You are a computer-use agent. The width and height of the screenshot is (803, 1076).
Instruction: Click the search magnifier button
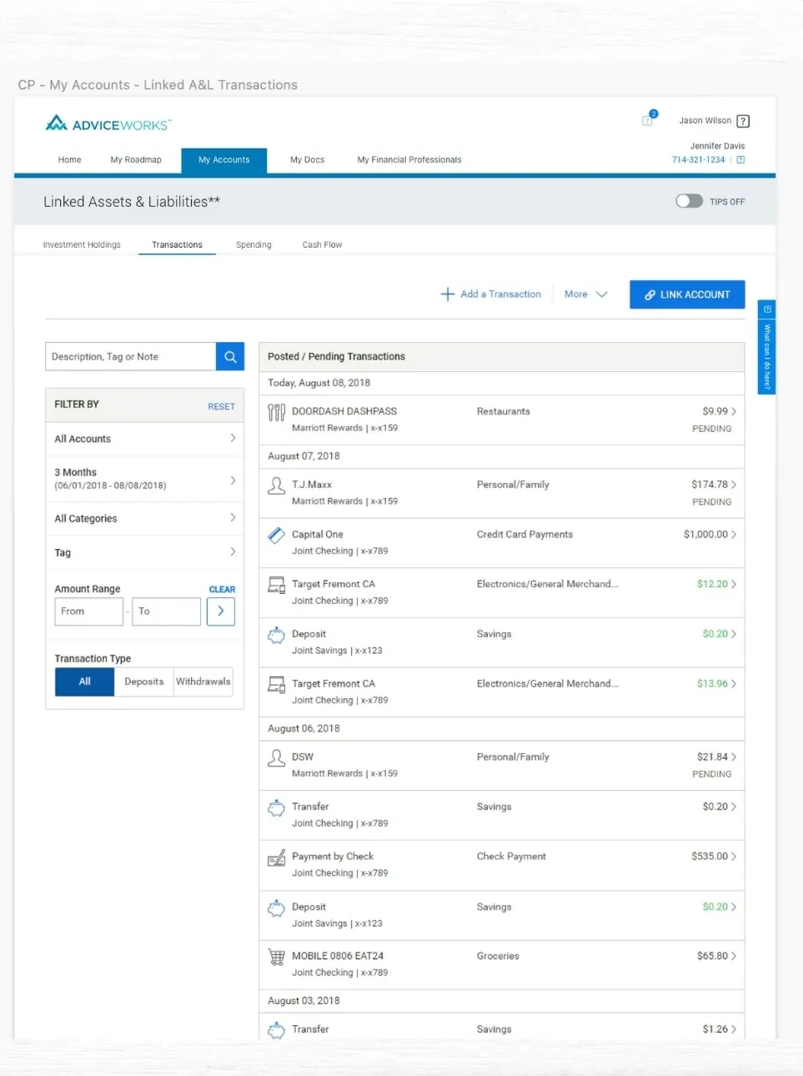pos(230,356)
